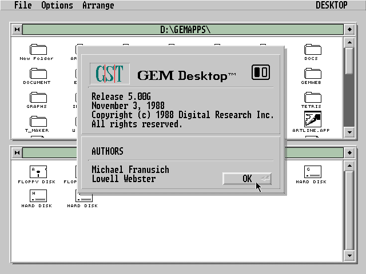Close the D:\GEMAPPS\ window with its corner button

point(17,30)
